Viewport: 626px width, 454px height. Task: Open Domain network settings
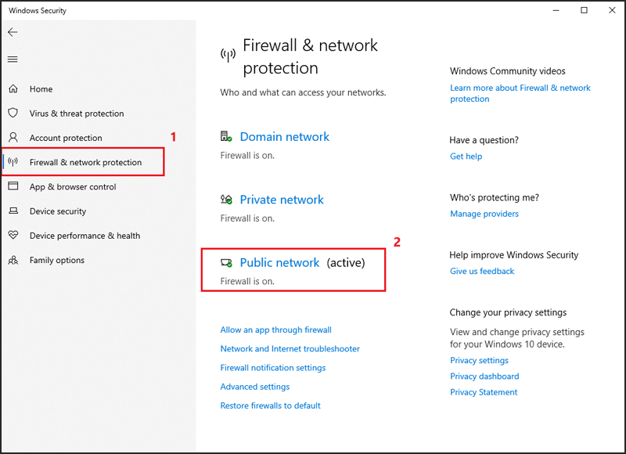click(285, 136)
